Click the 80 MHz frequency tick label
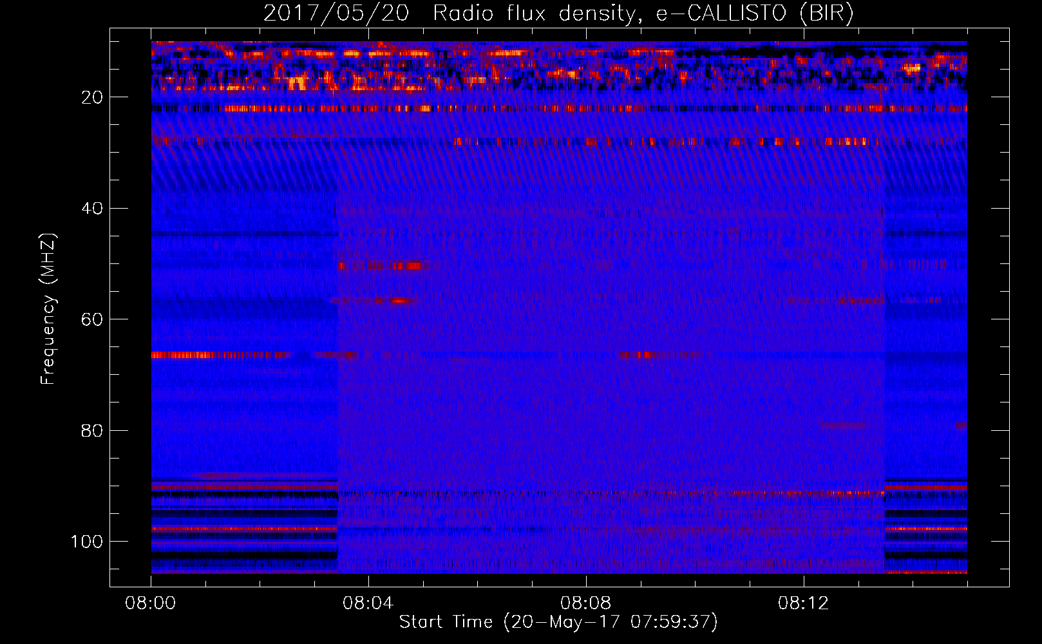1042x644 pixels. pyautogui.click(x=93, y=430)
